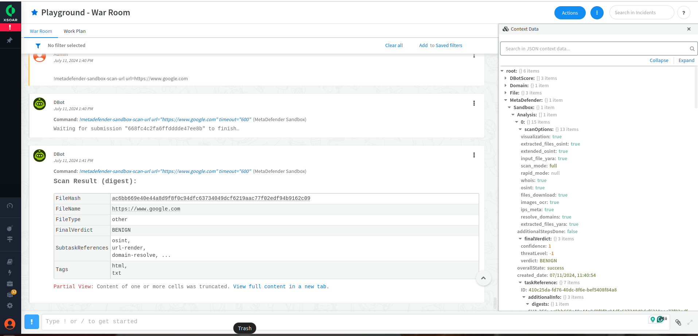The height and width of the screenshot is (336, 698).
Task: Click the paperclip attachment icon
Action: coord(678,322)
